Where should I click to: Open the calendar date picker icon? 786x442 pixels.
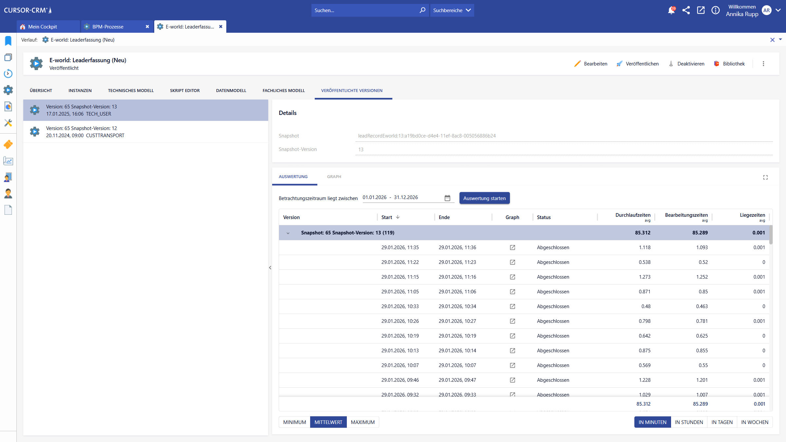[x=447, y=198]
